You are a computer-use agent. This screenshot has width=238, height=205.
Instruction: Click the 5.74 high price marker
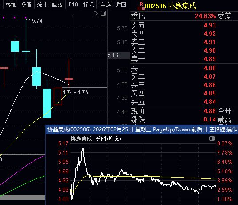coord(37,21)
